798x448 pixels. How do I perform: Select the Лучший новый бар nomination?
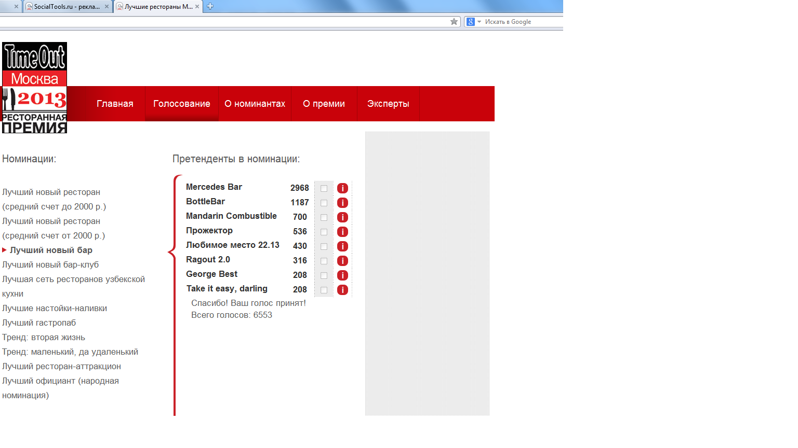pos(51,250)
